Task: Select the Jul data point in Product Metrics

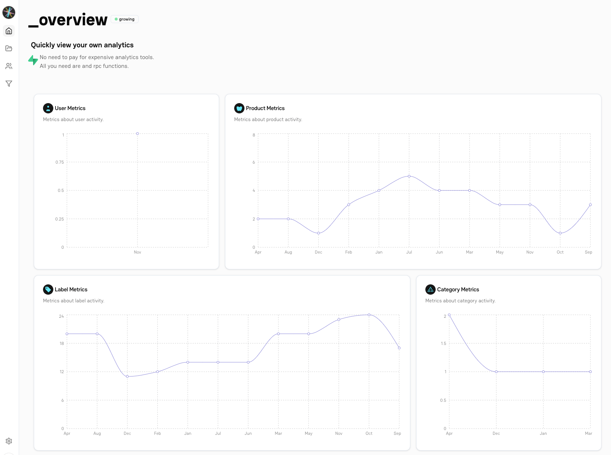Action: pyautogui.click(x=409, y=176)
